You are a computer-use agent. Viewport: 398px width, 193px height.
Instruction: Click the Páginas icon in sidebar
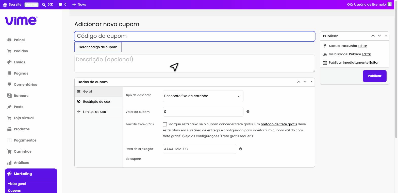[9, 73]
